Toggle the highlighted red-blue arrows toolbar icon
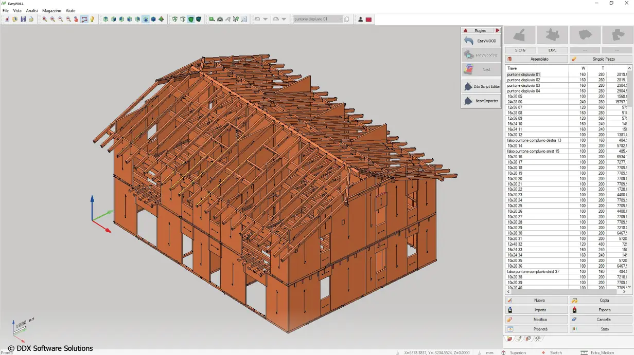The width and height of the screenshot is (634, 355). point(84,19)
